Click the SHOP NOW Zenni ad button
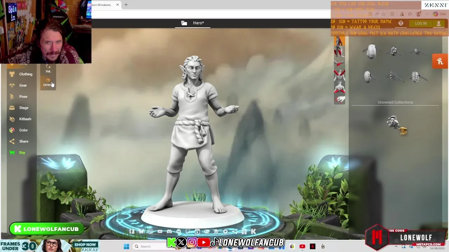This screenshot has width=449, height=252. (x=85, y=245)
